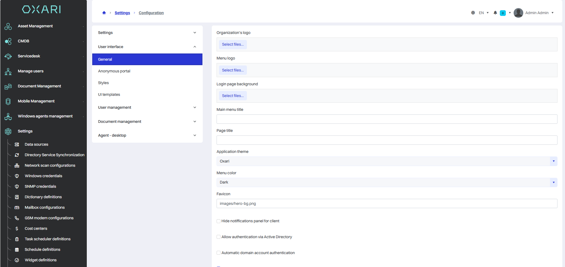565x267 pixels.
Task: Click the theme gear icon in header
Action: pyautogui.click(x=473, y=13)
